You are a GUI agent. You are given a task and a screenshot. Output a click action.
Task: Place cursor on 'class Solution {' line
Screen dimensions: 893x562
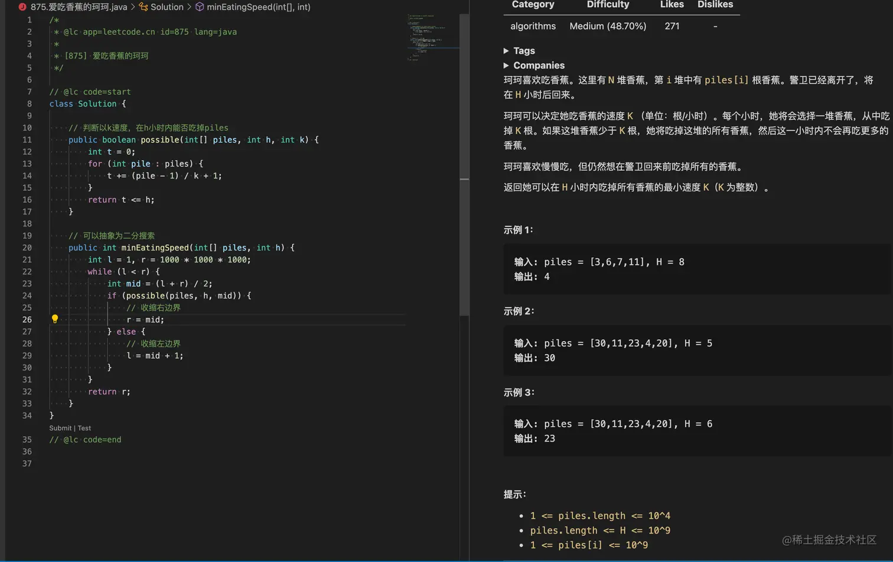[87, 104]
